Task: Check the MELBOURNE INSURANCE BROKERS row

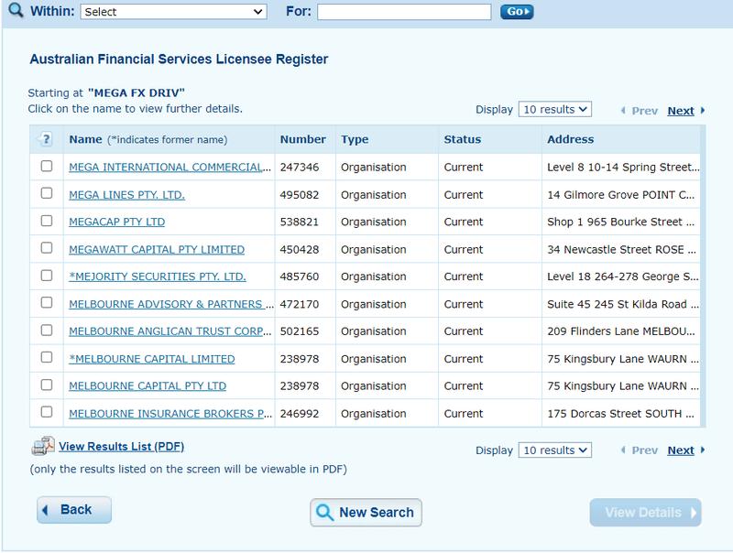Action: 47,412
